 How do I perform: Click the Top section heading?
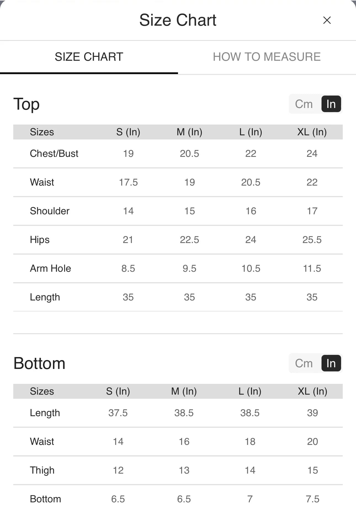(26, 104)
